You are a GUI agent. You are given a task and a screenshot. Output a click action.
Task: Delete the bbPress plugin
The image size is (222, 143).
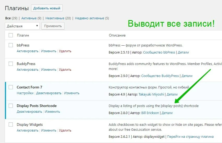pyautogui.click(x=65, y=51)
